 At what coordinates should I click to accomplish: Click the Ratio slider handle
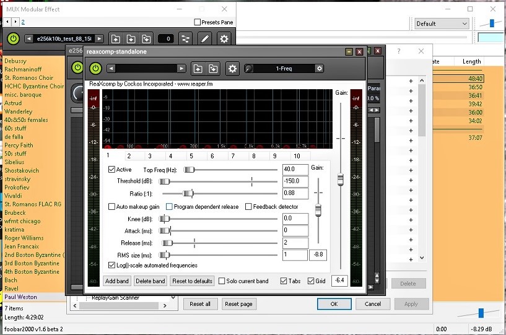(188, 194)
